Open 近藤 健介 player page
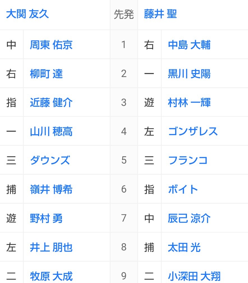The image size is (248, 283). [51, 103]
